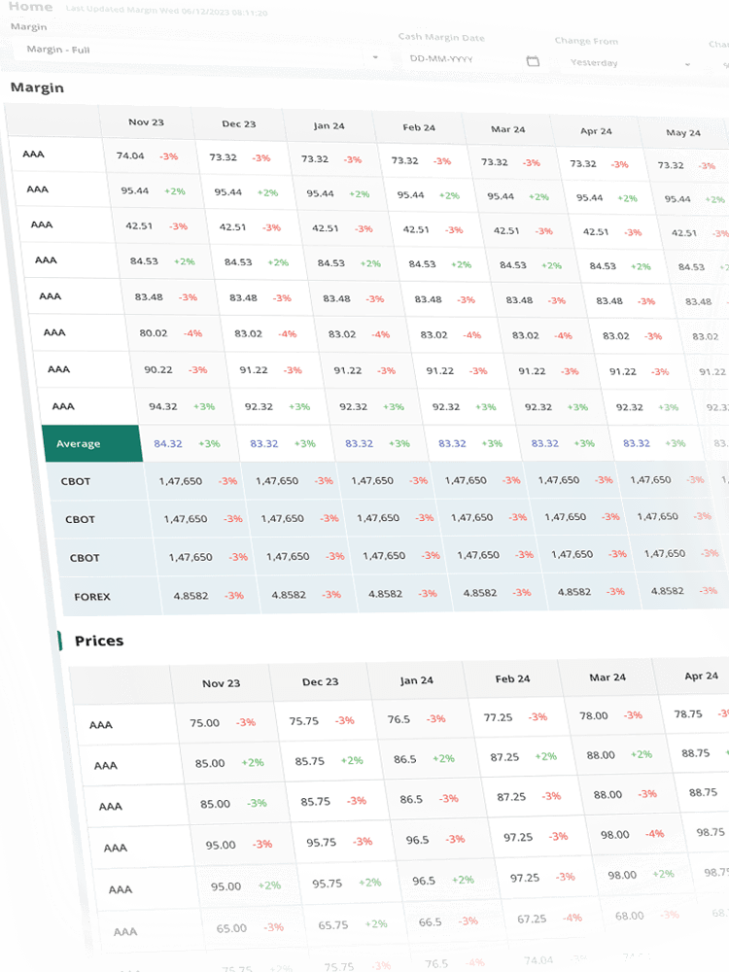Select the Dec 23 column header in Prices table

[320, 682]
